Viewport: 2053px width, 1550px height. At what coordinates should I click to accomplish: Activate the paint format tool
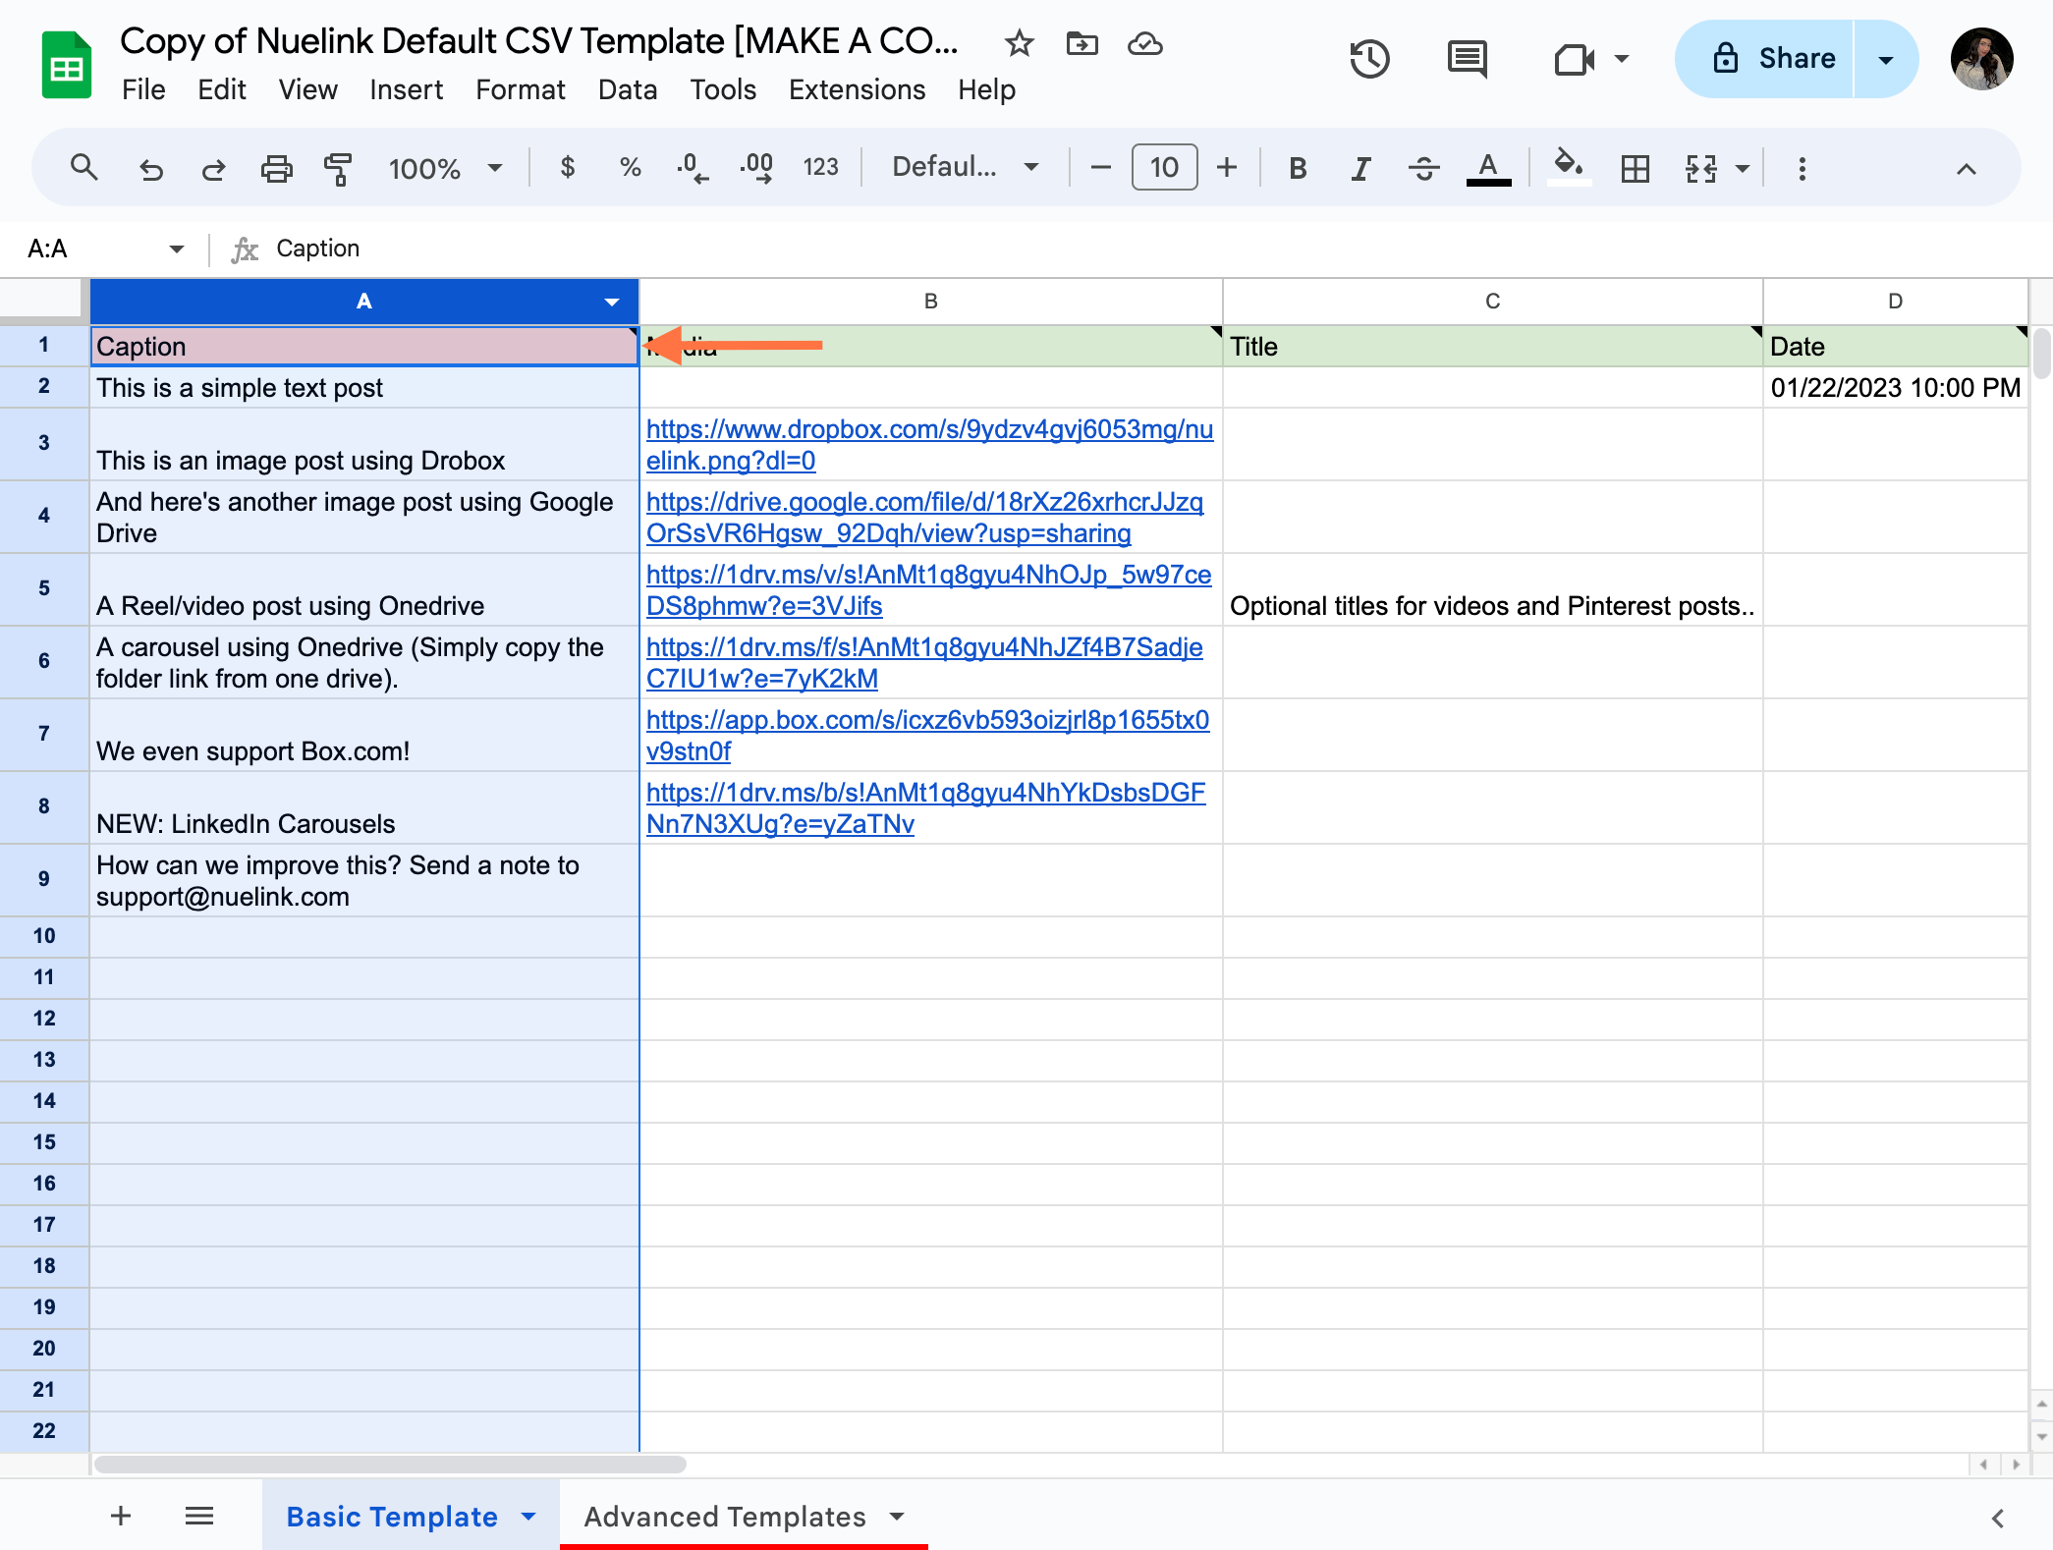click(x=338, y=169)
